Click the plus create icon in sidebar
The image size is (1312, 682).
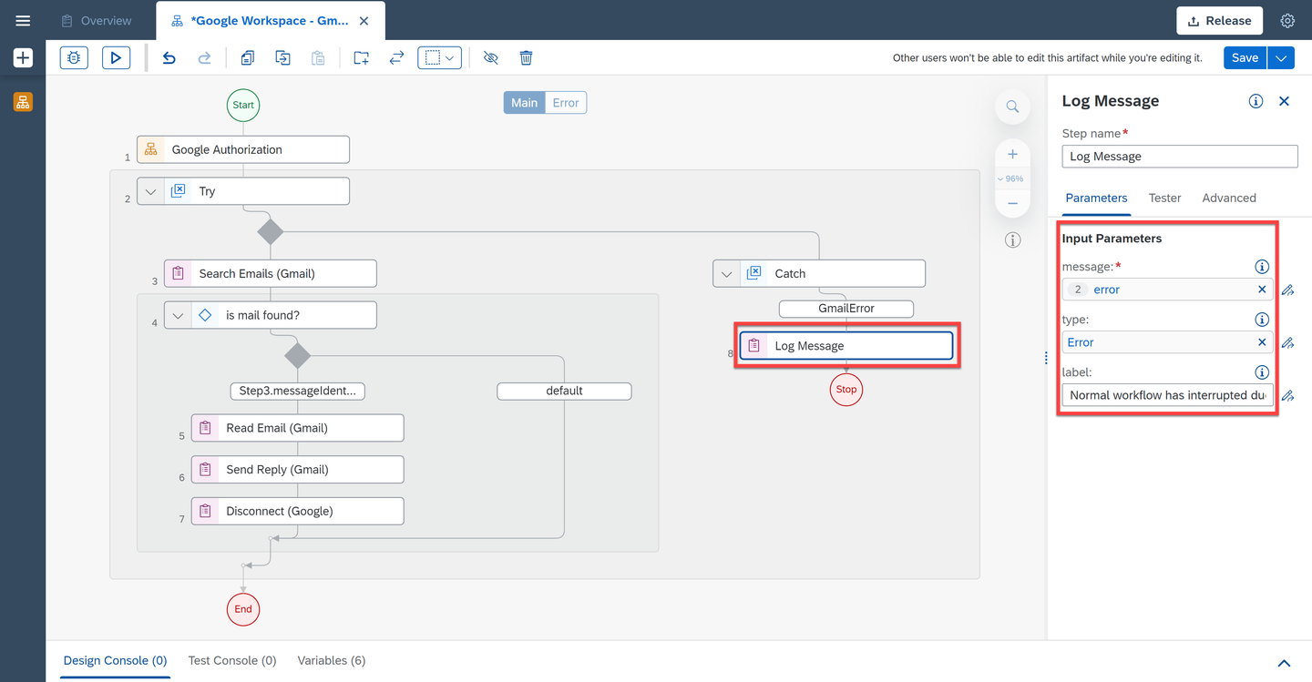[23, 58]
